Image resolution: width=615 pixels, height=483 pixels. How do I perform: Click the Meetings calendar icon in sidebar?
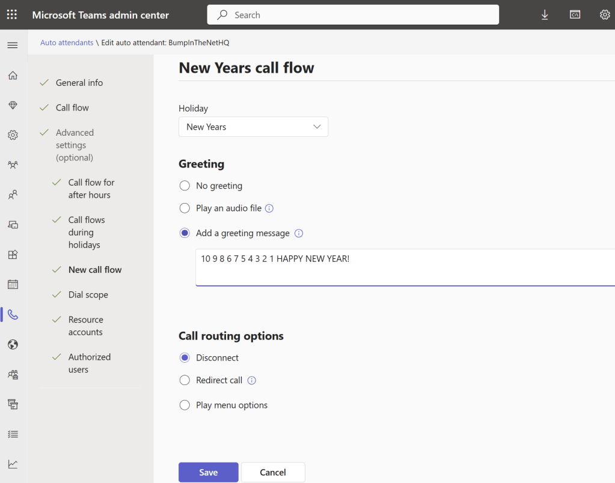(x=13, y=285)
